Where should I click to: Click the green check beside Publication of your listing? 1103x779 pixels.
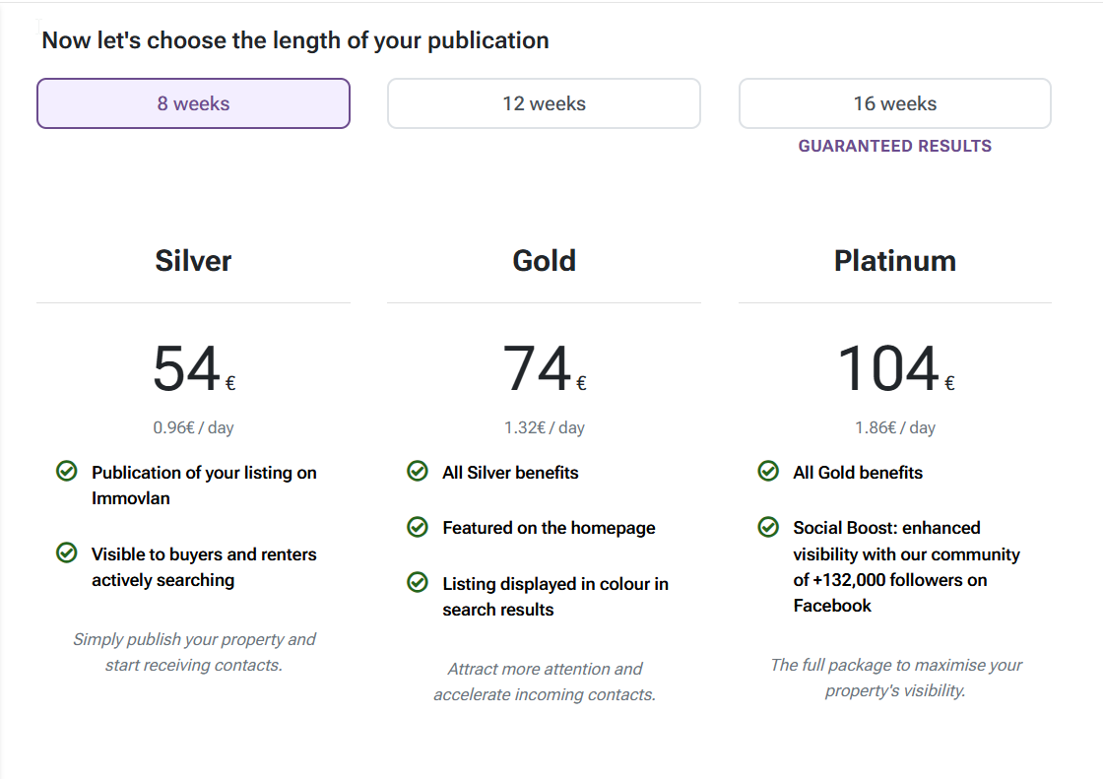(67, 471)
